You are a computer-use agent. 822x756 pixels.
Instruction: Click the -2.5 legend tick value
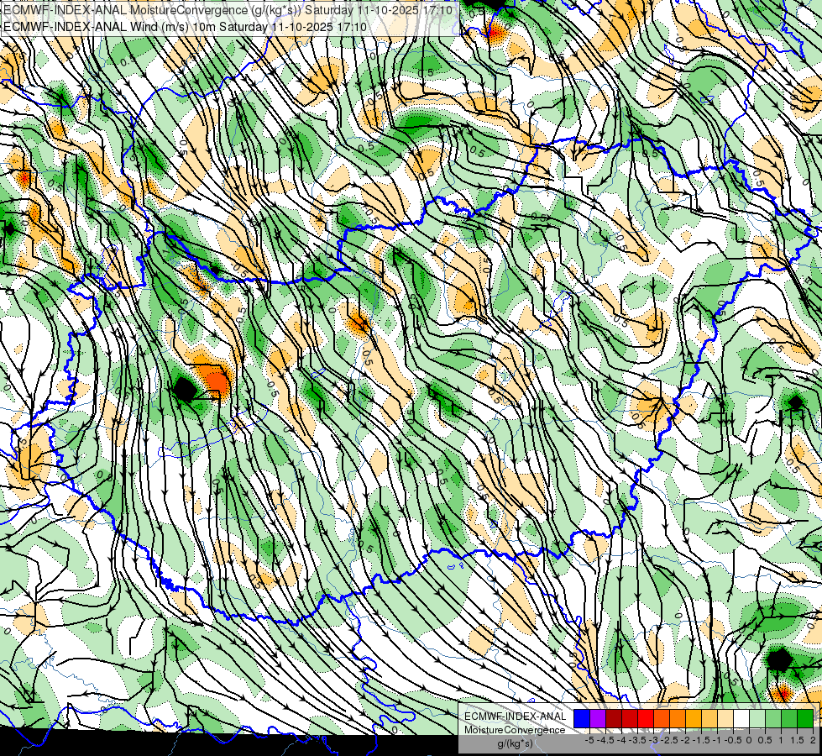tap(669, 740)
